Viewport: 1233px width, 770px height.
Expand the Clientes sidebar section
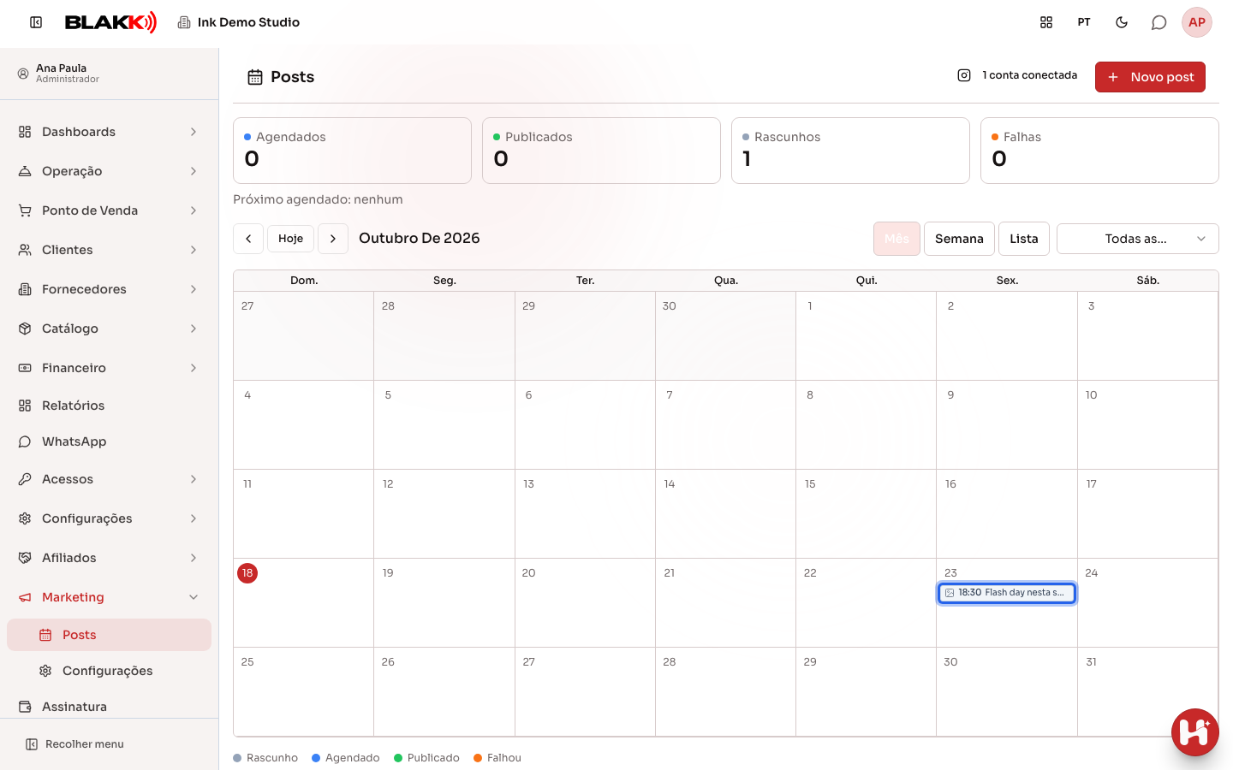coord(109,250)
